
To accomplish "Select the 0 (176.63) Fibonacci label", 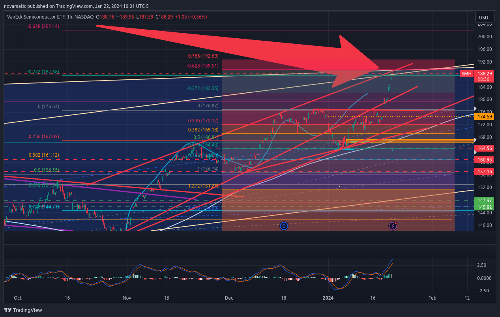I will click(48, 107).
